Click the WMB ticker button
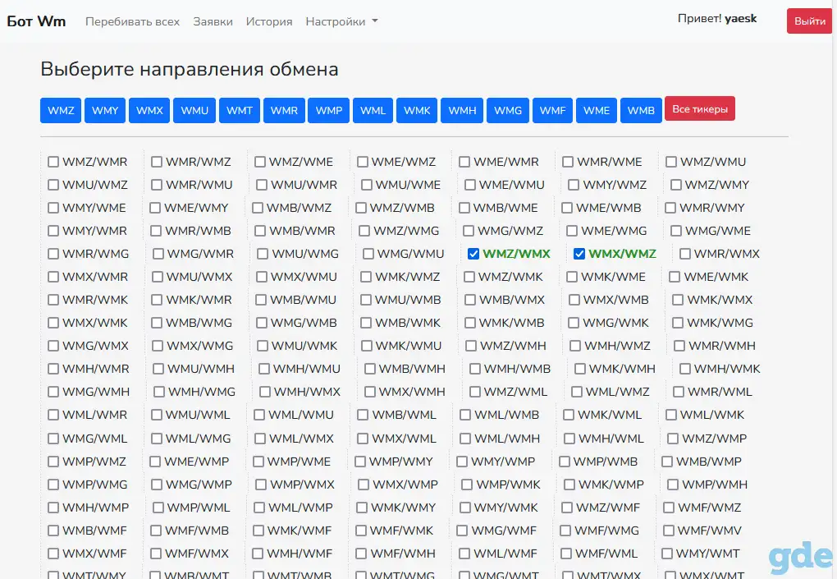Viewport: 837px width, 579px height. click(641, 110)
